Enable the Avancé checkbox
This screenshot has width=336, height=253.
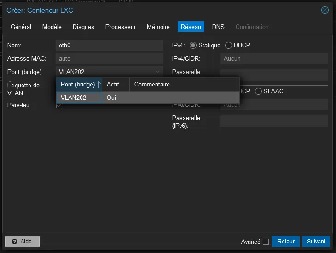pyautogui.click(x=266, y=242)
